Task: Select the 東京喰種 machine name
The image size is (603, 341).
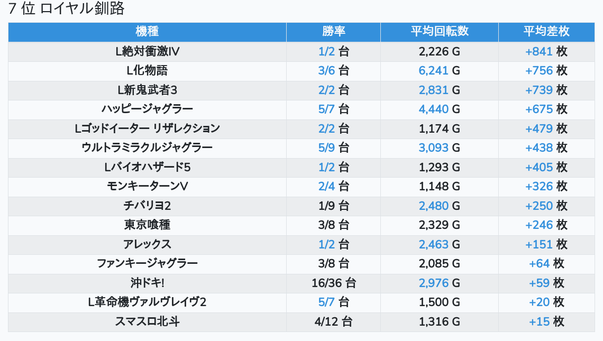Action: 147,225
